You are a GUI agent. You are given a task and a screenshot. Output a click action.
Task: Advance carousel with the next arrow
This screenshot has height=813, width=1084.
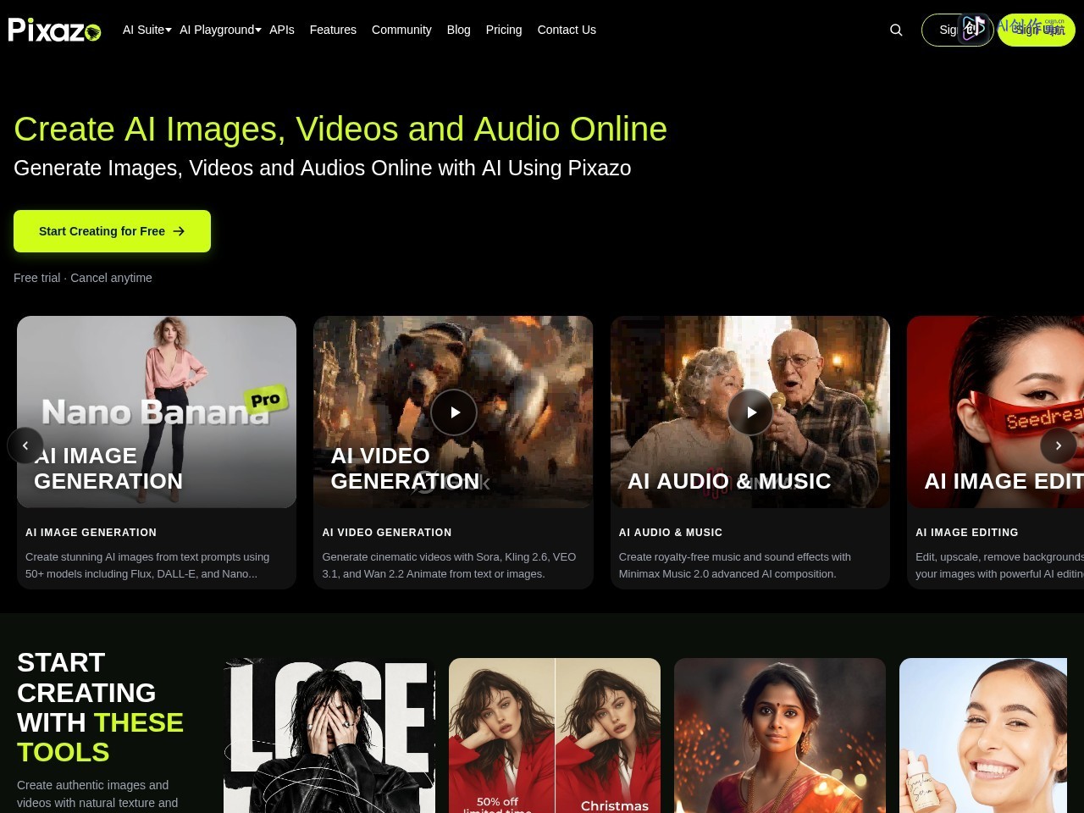pos(1059,445)
